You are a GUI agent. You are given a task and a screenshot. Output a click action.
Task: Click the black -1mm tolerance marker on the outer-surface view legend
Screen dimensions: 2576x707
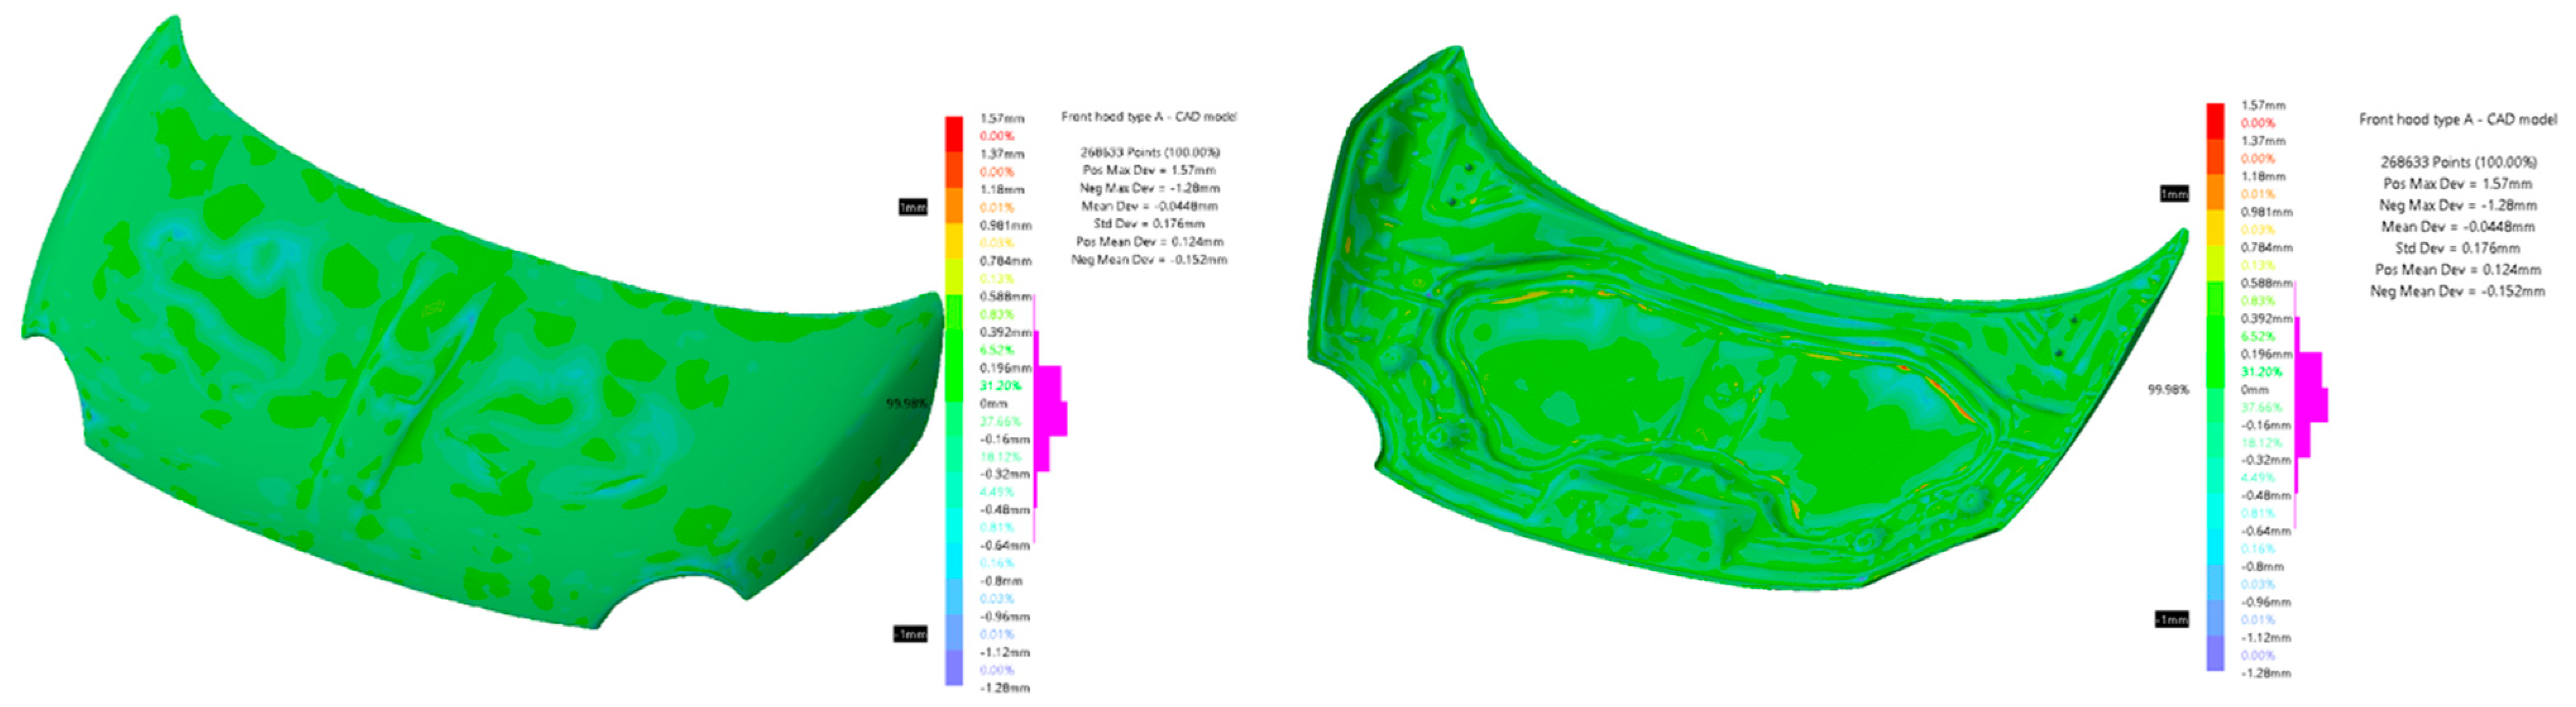click(910, 634)
